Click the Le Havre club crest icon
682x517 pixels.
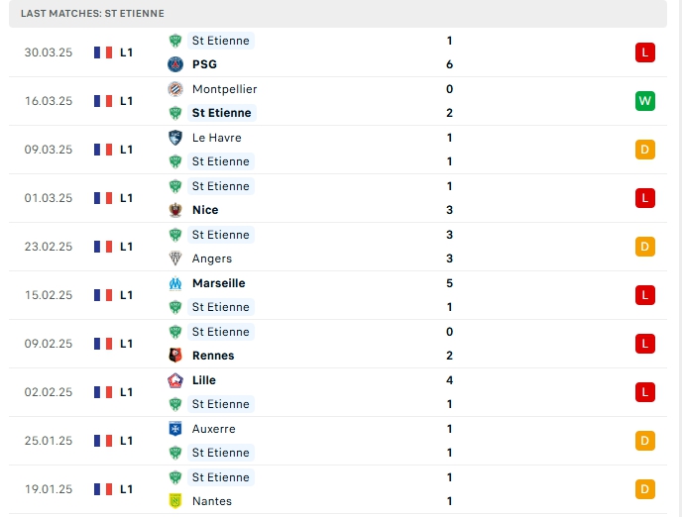[x=175, y=138]
